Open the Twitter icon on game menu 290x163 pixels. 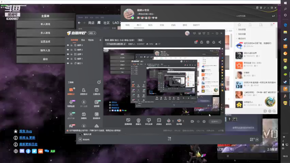pos(34,151)
